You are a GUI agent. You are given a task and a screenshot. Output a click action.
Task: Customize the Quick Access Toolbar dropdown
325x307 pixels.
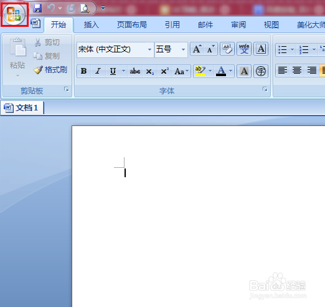(103, 8)
